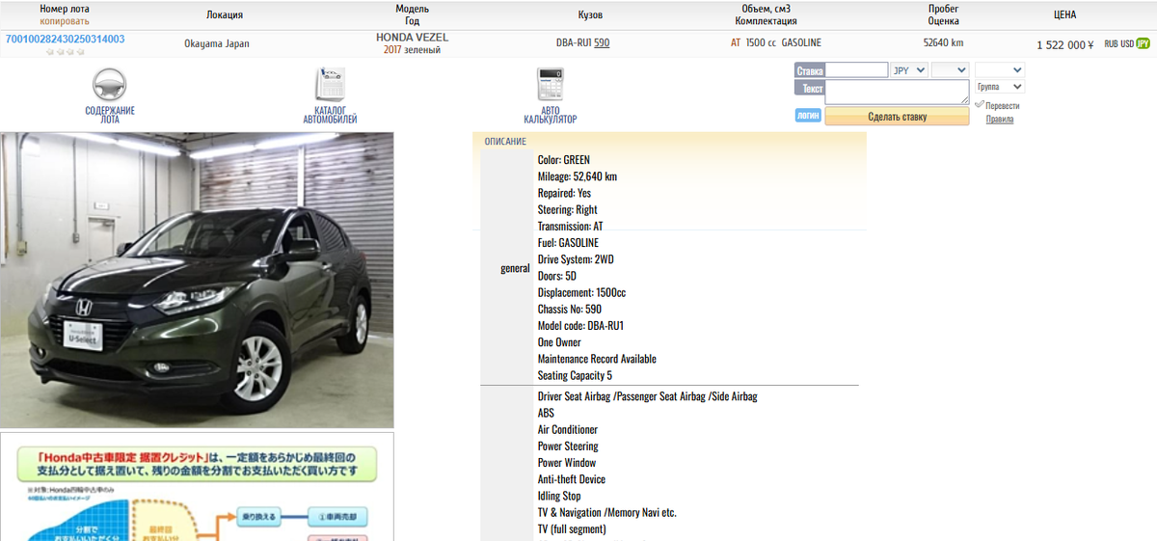Open the JPY currency dropdown for bid
The width and height of the screenshot is (1157, 541).
(x=909, y=70)
